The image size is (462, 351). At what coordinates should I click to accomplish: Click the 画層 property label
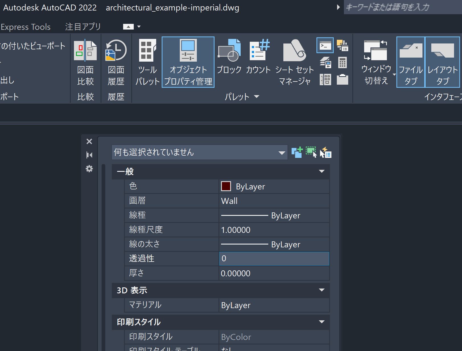point(137,200)
